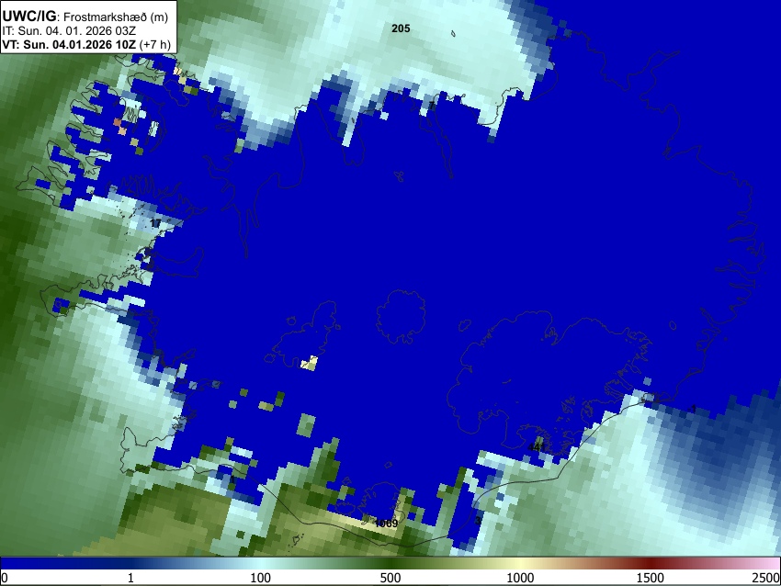
Task: Click the "441" value label on the map
Action: (x=536, y=447)
